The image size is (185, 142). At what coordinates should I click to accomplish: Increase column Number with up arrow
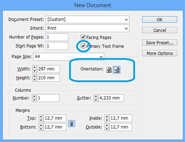(x=34, y=96)
